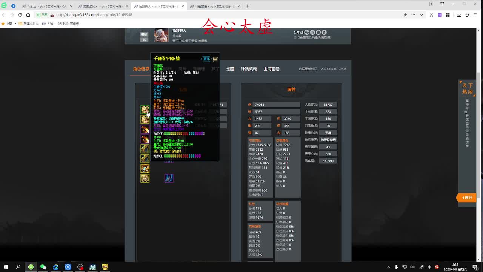Click the browser extensions grid icon
Screen dimensions: 483x272
pos(448,15)
